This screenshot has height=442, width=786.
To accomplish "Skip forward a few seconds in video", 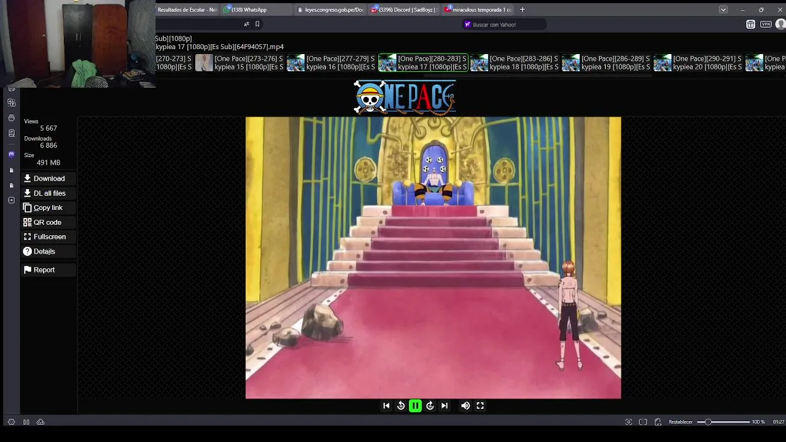I will pos(430,406).
